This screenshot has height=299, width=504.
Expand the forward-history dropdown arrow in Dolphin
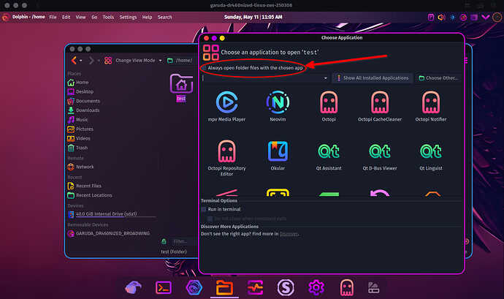click(98, 61)
